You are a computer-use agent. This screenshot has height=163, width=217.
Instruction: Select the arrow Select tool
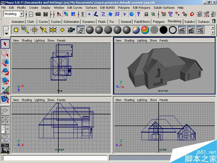click(5, 44)
